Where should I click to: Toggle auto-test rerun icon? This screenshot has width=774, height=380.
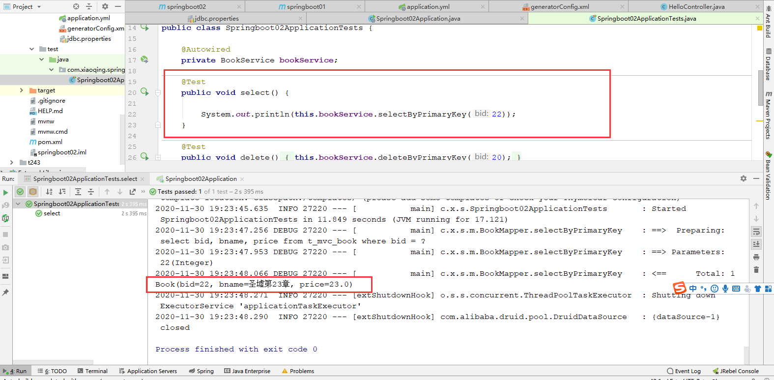(5, 218)
